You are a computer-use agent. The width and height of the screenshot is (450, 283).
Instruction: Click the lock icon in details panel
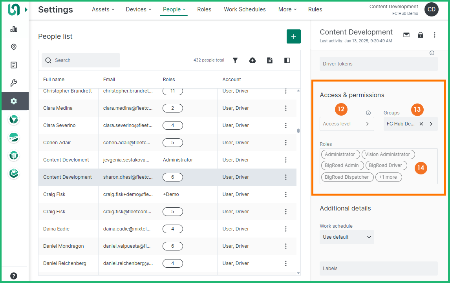tap(421, 35)
